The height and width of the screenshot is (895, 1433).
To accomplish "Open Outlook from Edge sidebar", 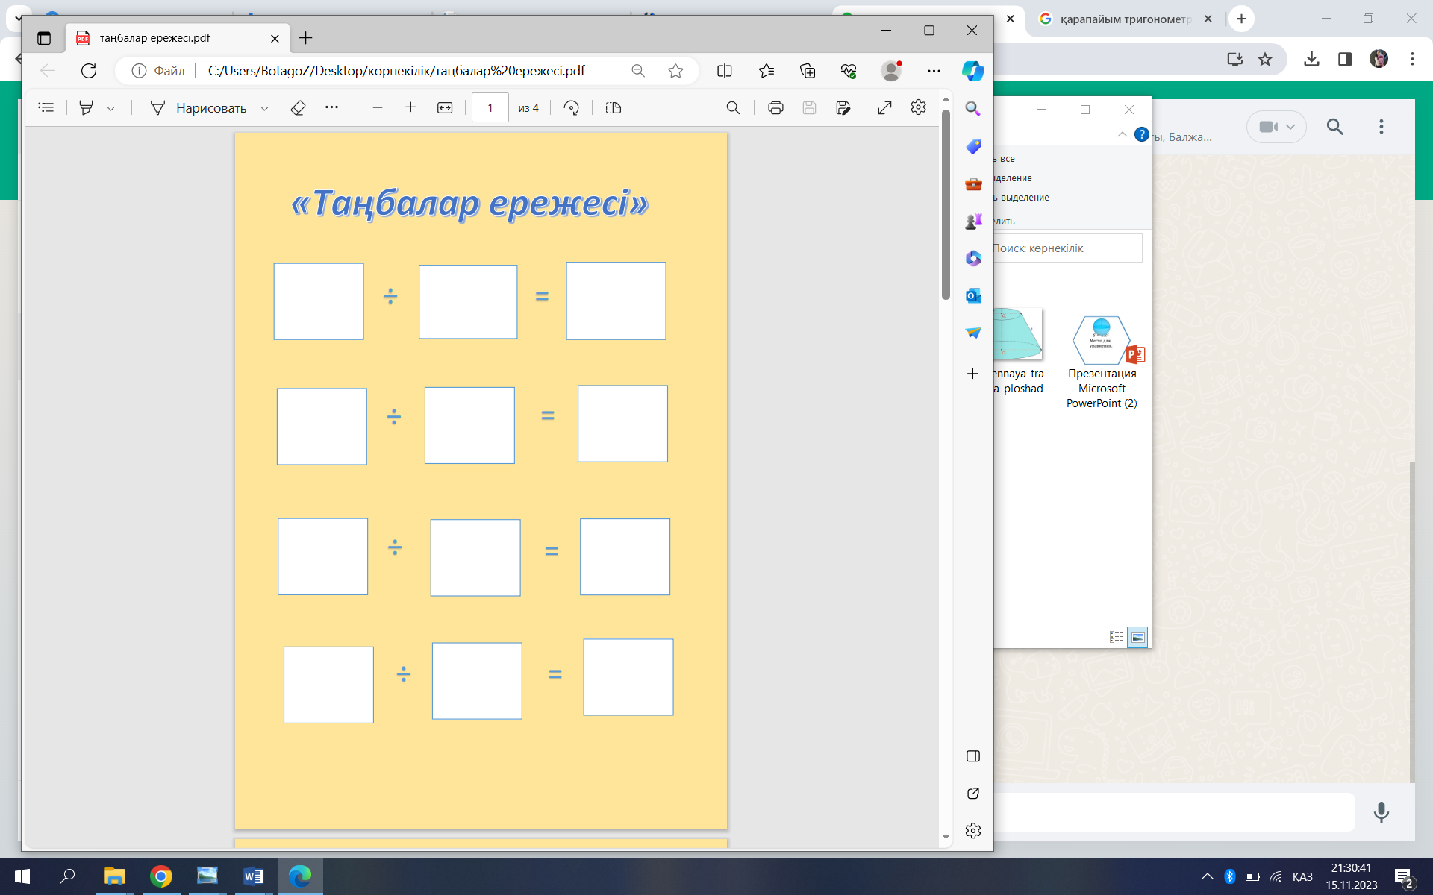I will [x=973, y=295].
